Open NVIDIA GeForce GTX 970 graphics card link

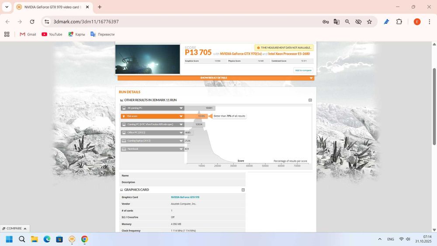[x=185, y=197]
